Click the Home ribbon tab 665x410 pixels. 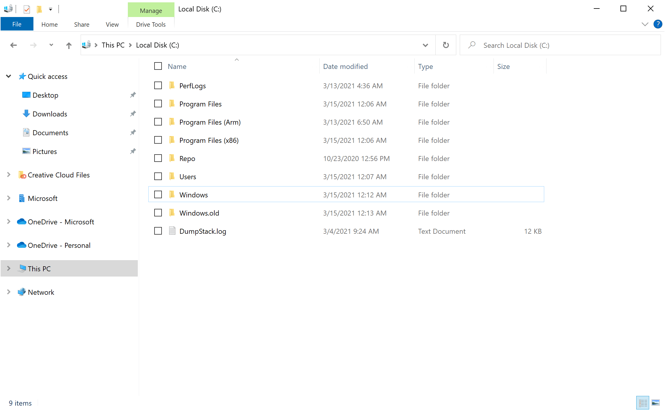point(49,23)
